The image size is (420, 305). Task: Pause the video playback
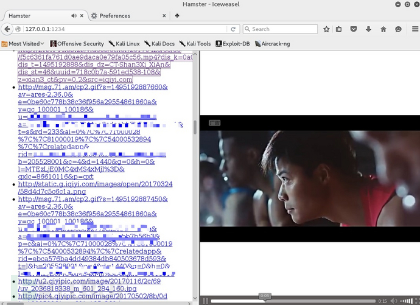[206, 301]
